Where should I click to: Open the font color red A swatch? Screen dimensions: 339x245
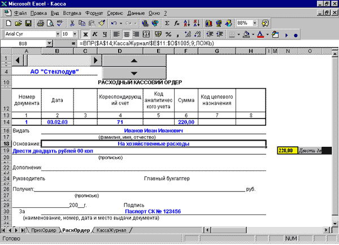260,34
